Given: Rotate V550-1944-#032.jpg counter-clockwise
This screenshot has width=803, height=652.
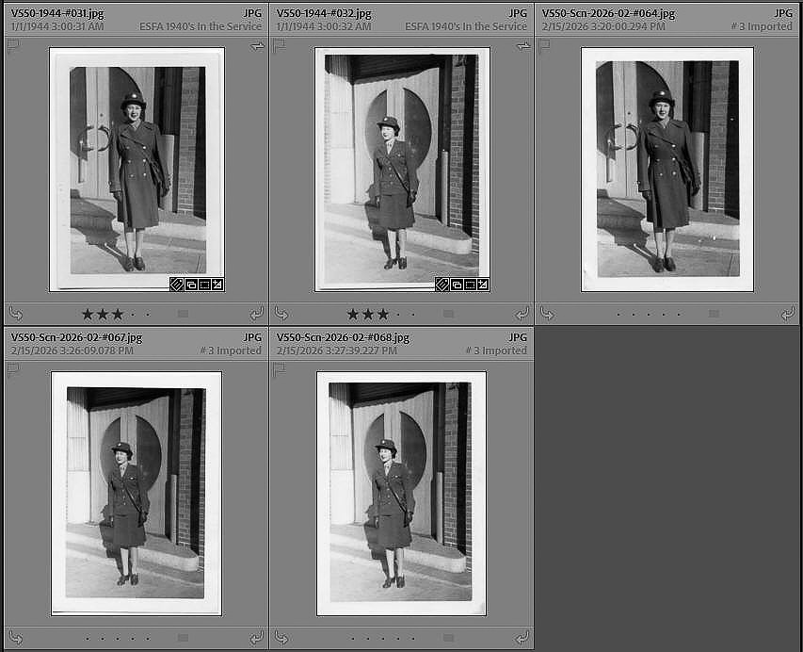Looking at the screenshot, I should pyautogui.click(x=281, y=314).
